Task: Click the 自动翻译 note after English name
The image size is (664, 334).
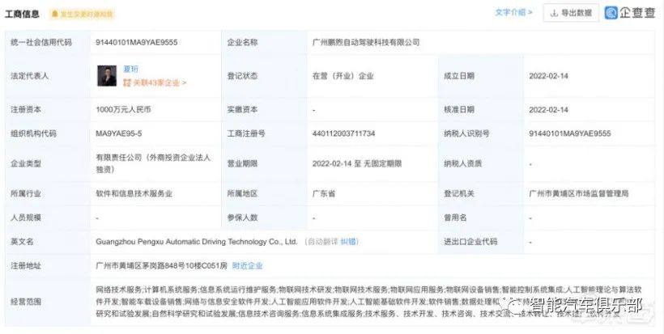Action: [x=321, y=242]
